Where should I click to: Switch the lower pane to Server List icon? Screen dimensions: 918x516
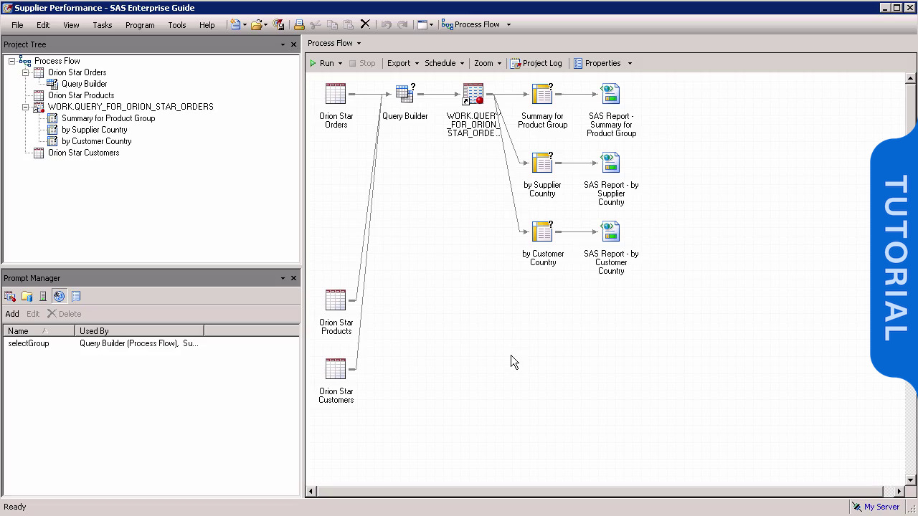43,296
